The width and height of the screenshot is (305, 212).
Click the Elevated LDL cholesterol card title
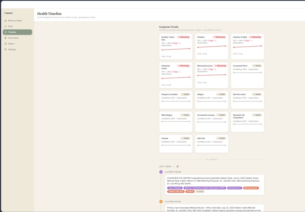pos(239,116)
